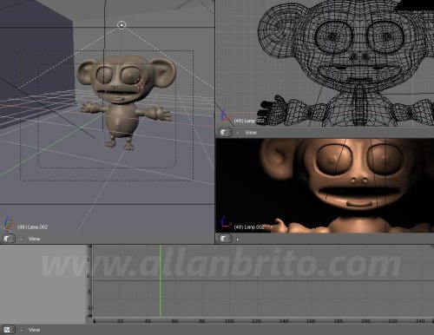Collapse header menus in curve editor
Screen dimensions: 434x335
click(x=21, y=330)
